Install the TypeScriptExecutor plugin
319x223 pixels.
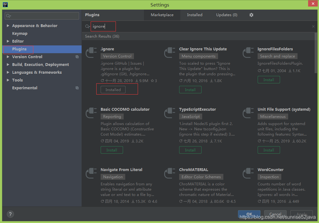[x=190, y=150]
